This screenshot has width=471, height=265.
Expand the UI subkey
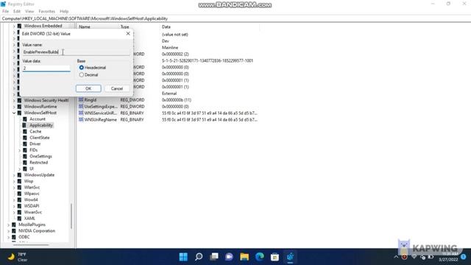click(20, 169)
